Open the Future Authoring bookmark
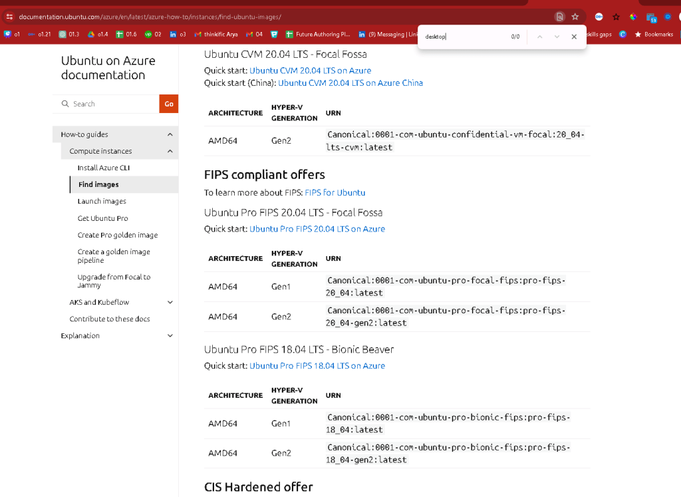Viewport: 681px width, 497px height. [318, 35]
